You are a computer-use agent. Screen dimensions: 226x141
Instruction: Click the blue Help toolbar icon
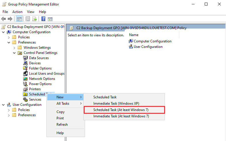point(43,19)
